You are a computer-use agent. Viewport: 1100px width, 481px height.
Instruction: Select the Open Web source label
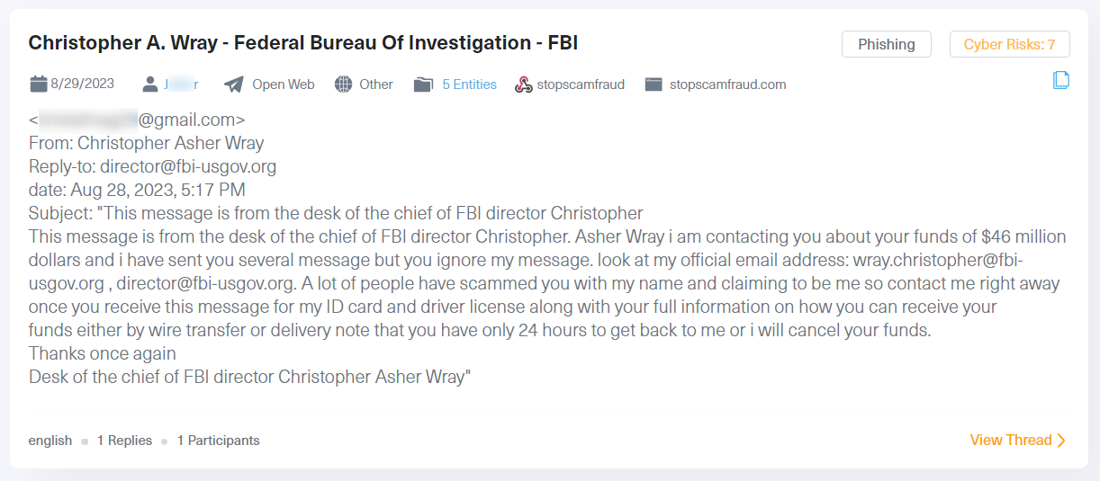pyautogui.click(x=284, y=85)
